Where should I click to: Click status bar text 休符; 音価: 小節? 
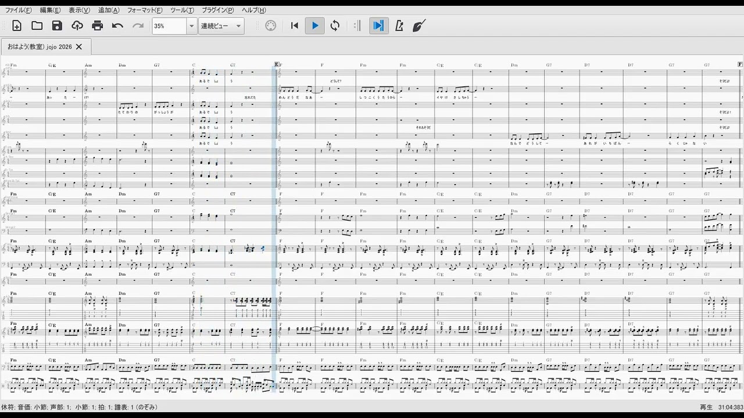tap(24, 407)
